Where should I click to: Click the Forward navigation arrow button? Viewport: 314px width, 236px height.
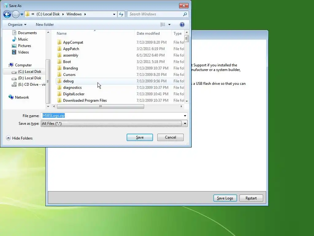tap(16, 14)
